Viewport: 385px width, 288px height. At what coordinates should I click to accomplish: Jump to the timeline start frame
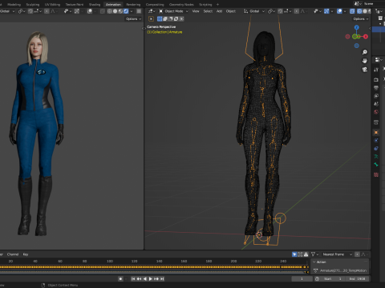tap(133, 279)
